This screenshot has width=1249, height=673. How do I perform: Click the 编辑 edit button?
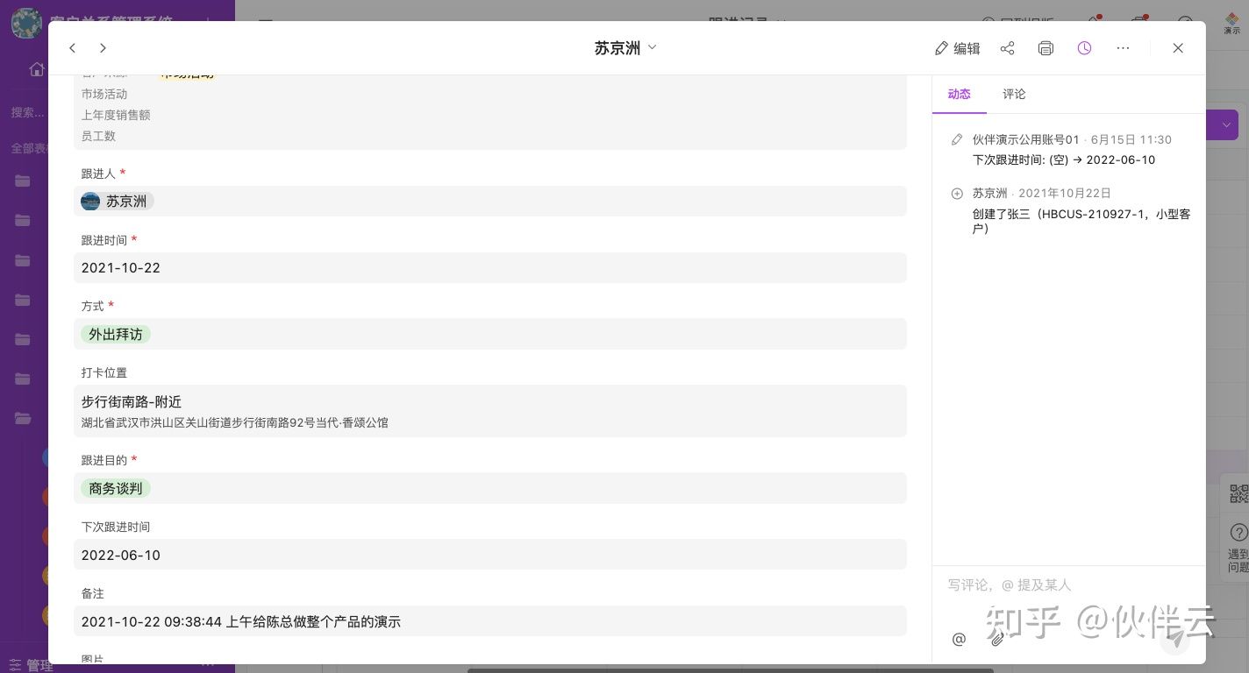(957, 48)
